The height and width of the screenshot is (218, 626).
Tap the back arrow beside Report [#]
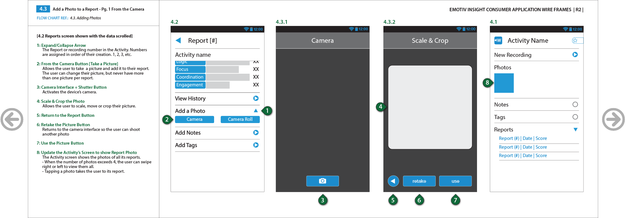[178, 40]
